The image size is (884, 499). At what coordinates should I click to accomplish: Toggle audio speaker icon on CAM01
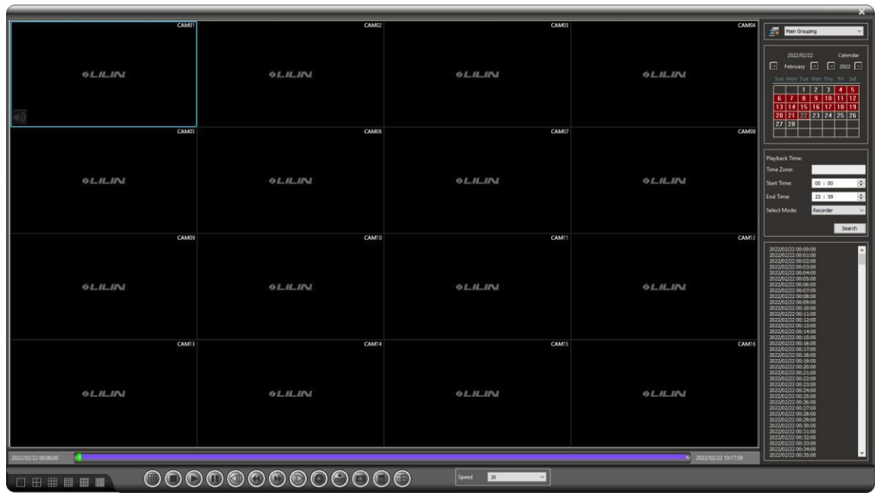[19, 117]
